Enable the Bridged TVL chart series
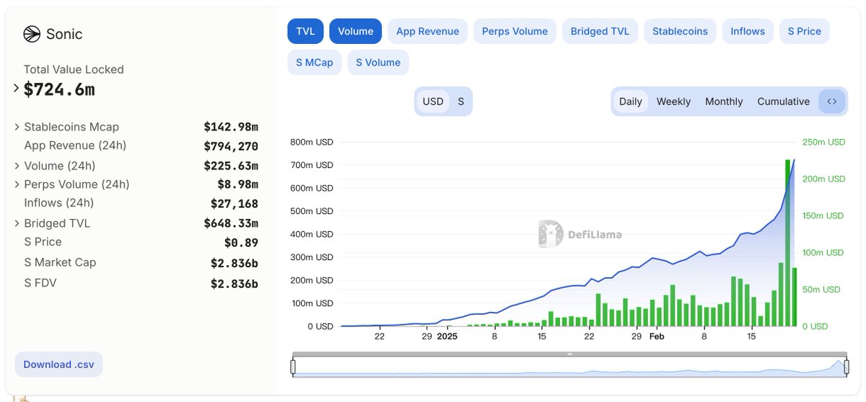 [600, 31]
